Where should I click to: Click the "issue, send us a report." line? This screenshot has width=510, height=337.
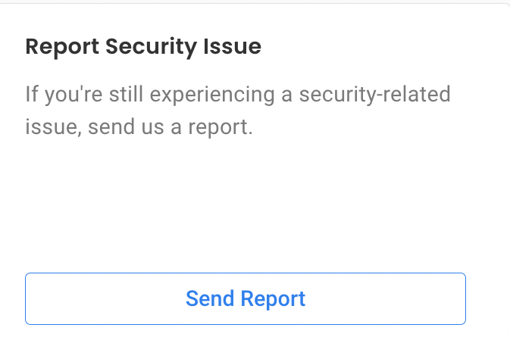click(x=139, y=126)
